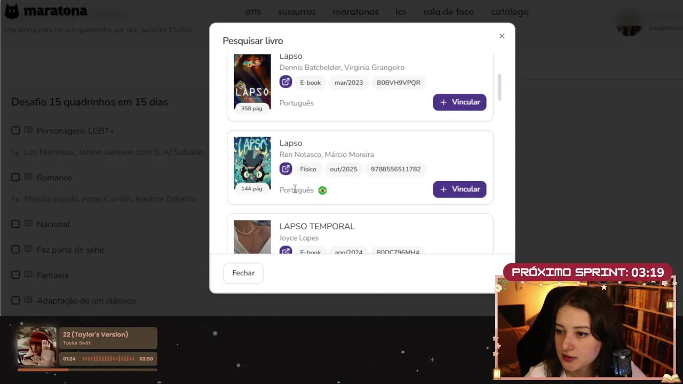Image resolution: width=683 pixels, height=384 pixels.
Task: Click the user avatar in the header
Action: point(629,22)
